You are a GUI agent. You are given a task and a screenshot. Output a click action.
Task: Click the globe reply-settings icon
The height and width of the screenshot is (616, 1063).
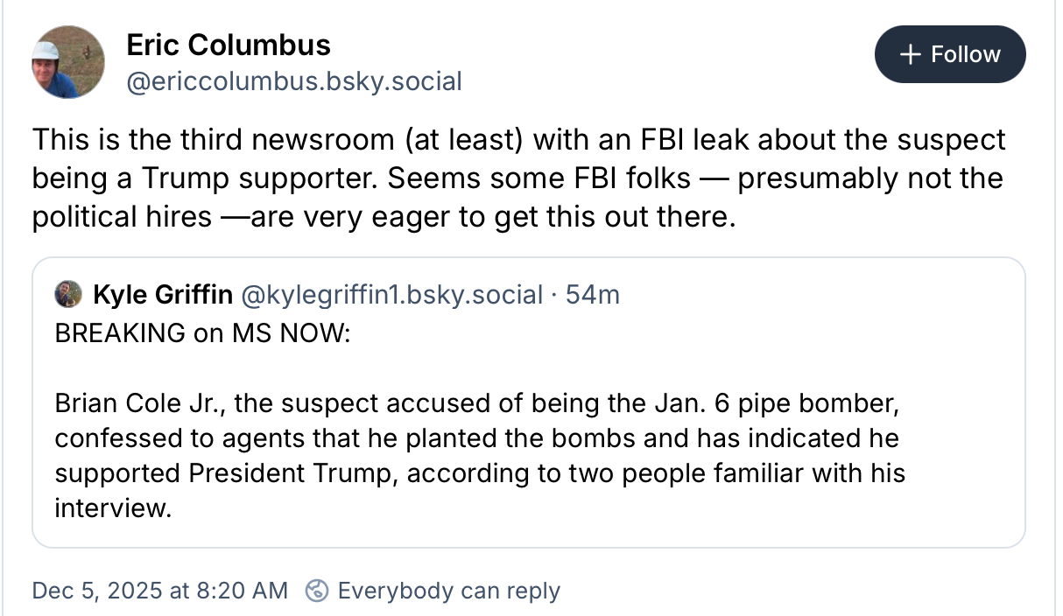[316, 591]
